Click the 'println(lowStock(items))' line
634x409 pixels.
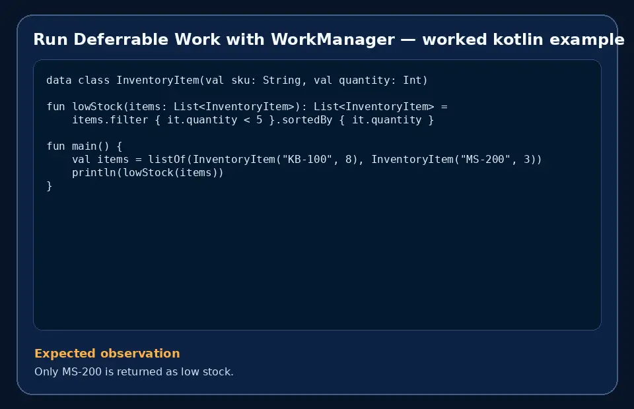[147, 173]
